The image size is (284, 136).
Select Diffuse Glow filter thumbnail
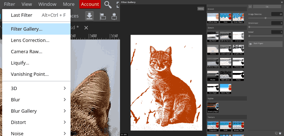point(213,18)
